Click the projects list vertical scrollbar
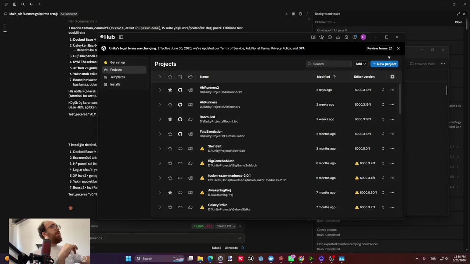This screenshot has height=264, width=470. (400, 99)
